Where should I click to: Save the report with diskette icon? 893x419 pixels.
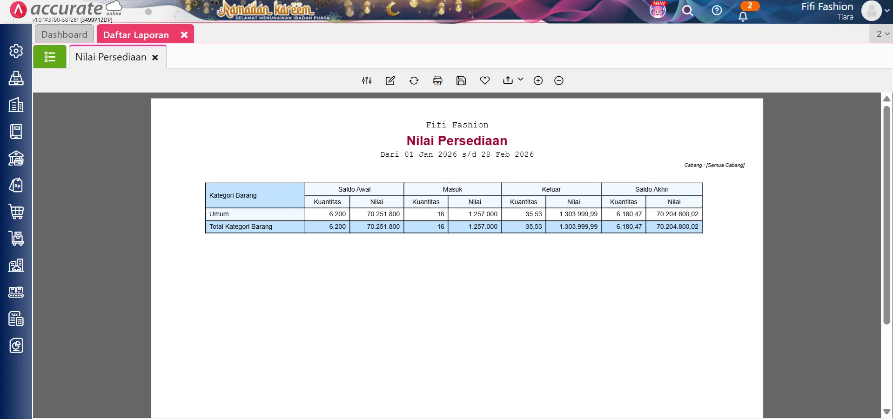click(461, 80)
